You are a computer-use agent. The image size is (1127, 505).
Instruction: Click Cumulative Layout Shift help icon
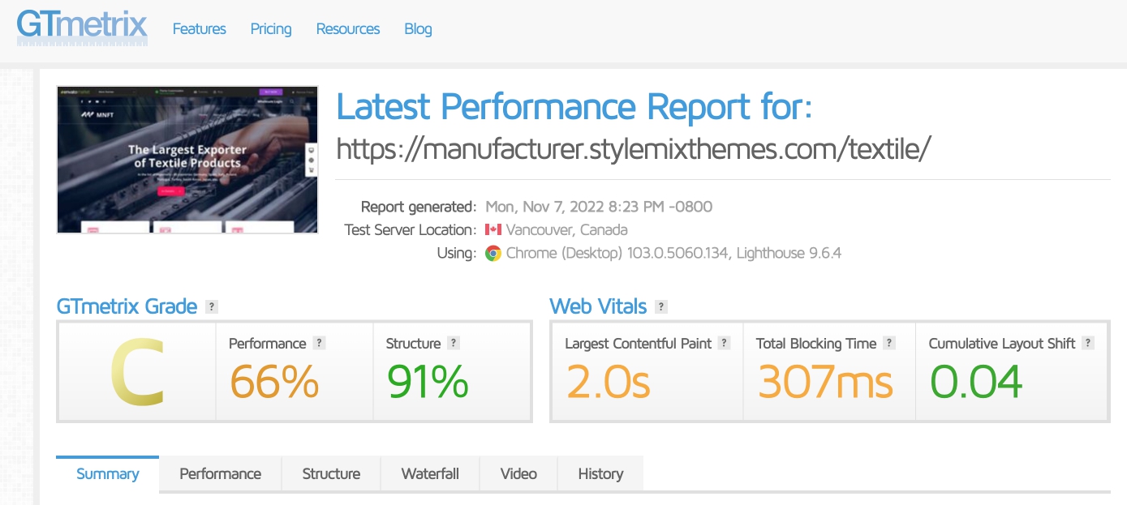click(1088, 343)
